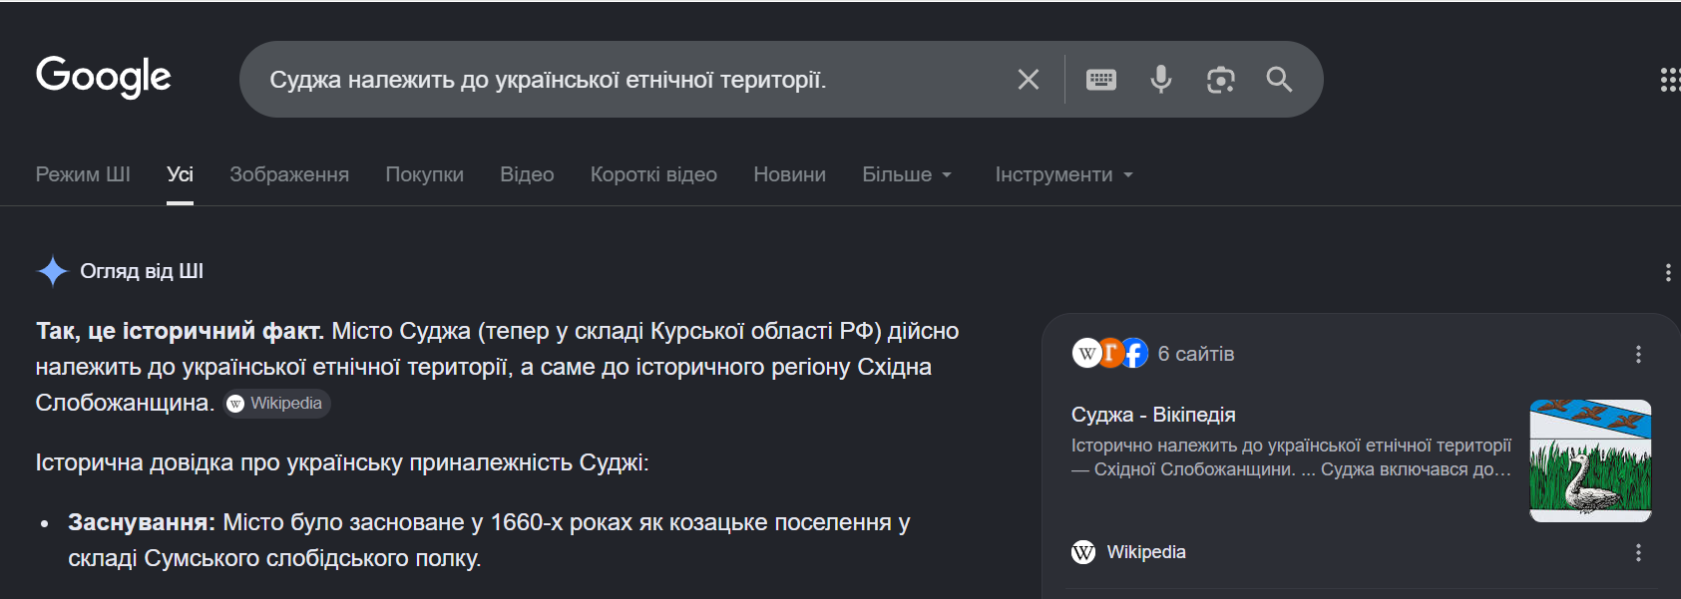Image resolution: width=1681 pixels, height=599 pixels.
Task: Switch to Зображення tab
Action: tap(289, 174)
